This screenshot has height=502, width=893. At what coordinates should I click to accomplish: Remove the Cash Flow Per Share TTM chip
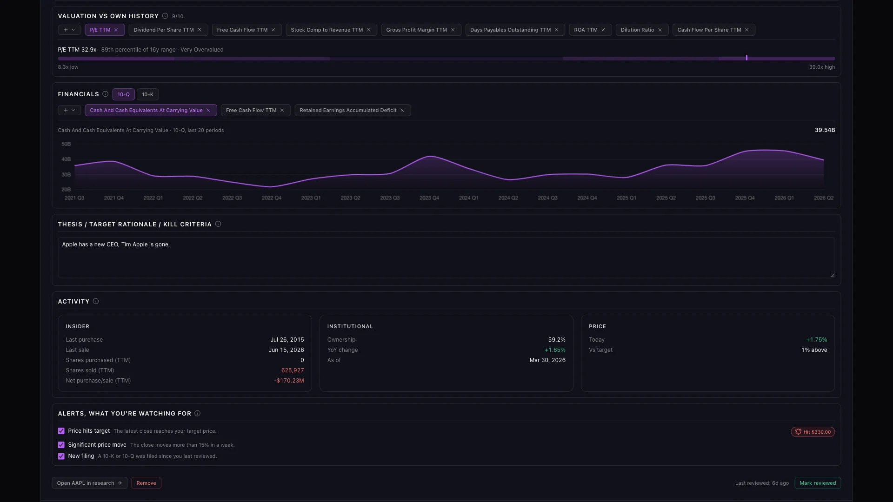pos(747,30)
